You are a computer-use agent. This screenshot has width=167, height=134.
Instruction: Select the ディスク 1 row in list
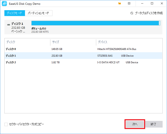[83, 56]
